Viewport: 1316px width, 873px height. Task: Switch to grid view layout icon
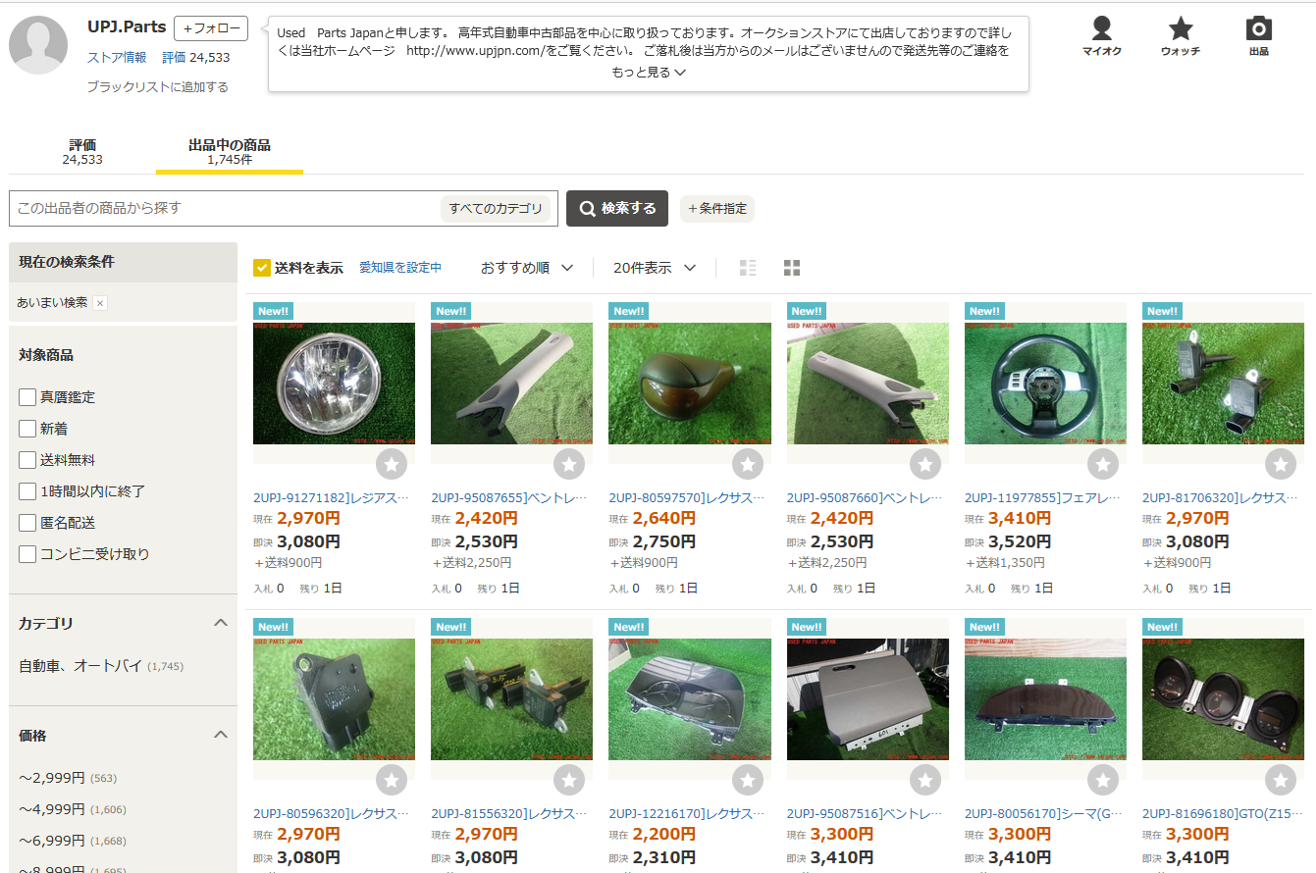(792, 268)
